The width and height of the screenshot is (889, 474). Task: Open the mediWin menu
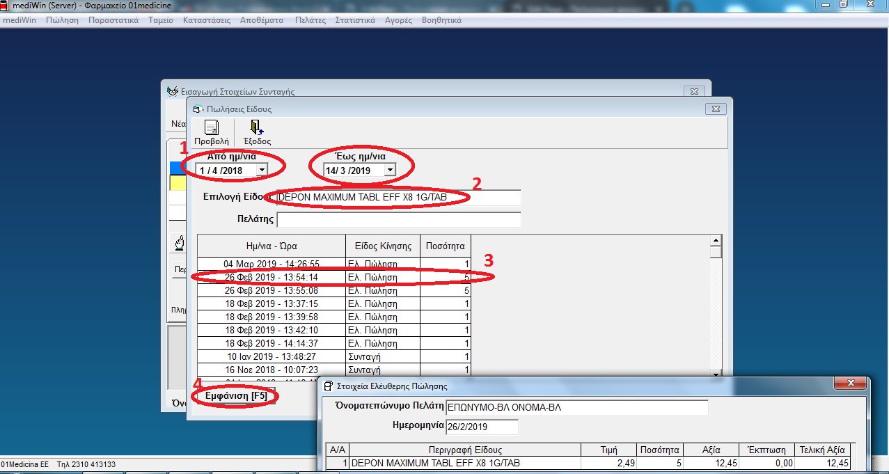tap(20, 20)
